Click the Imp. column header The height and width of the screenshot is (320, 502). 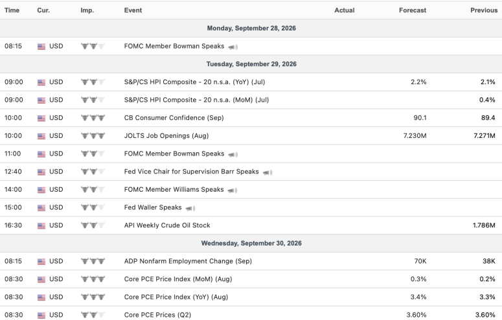coord(87,10)
